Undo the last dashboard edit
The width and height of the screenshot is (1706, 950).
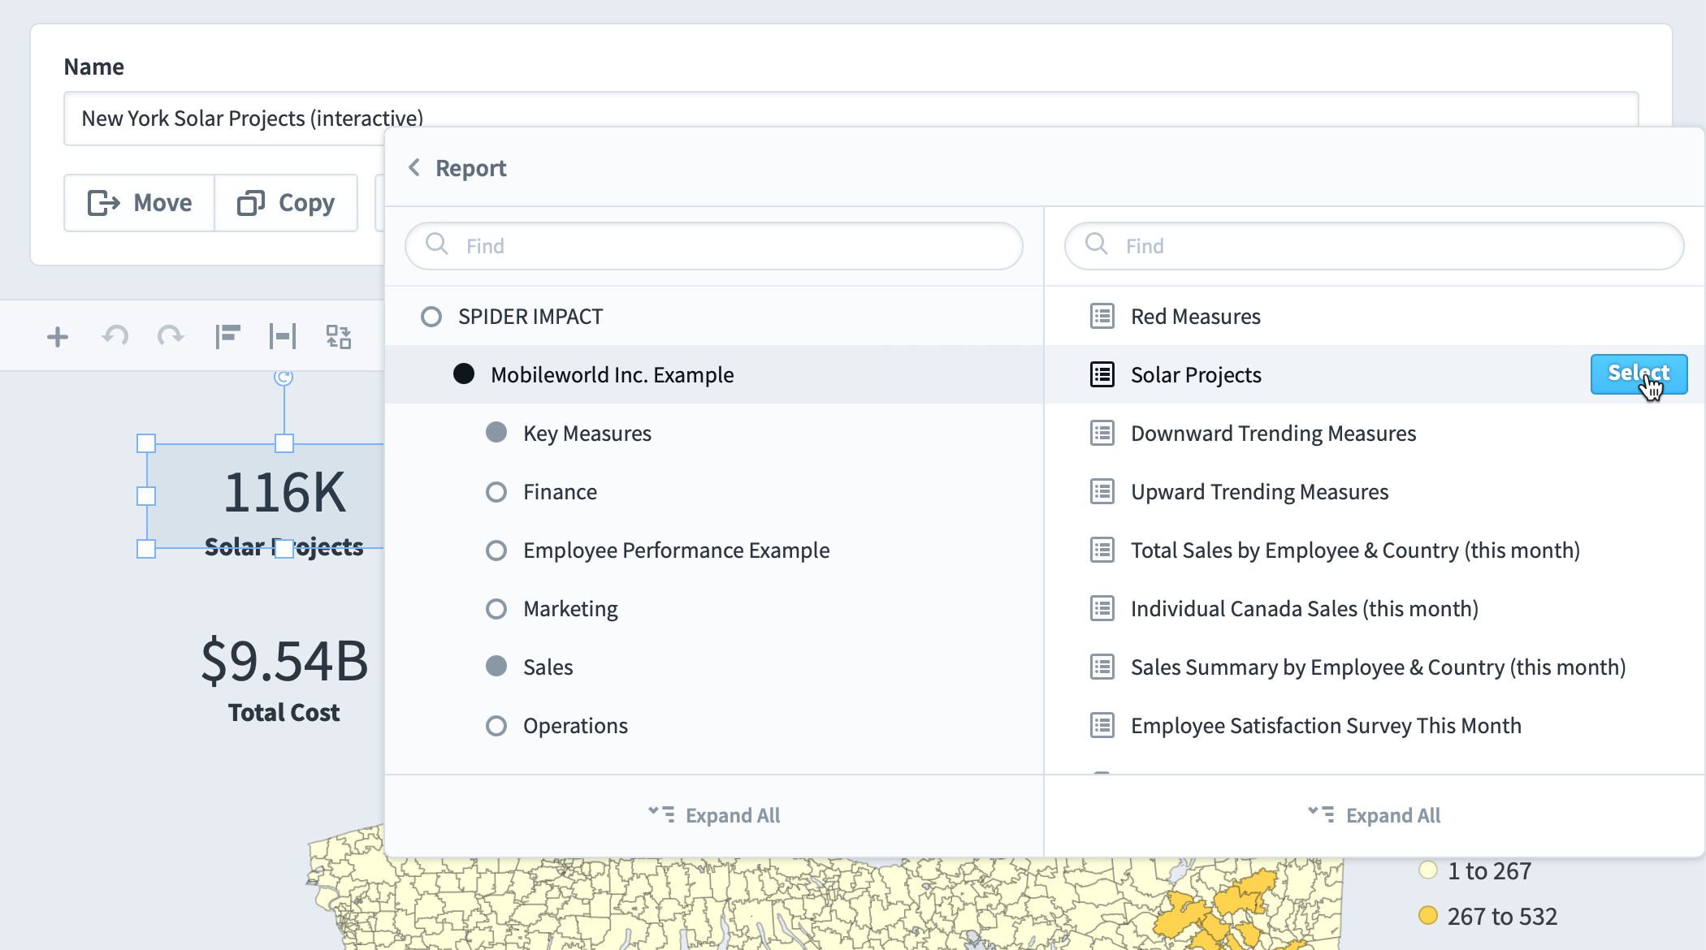click(115, 336)
